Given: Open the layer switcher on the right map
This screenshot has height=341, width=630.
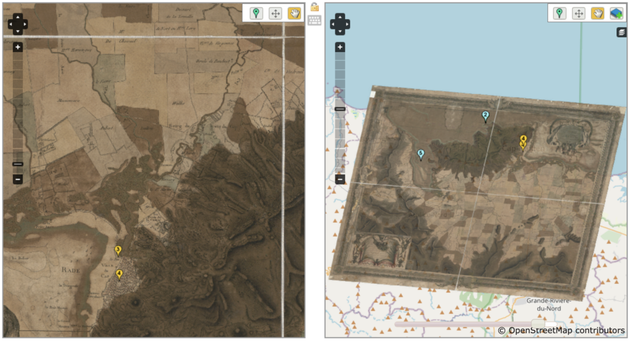Looking at the screenshot, I should coord(621,32).
